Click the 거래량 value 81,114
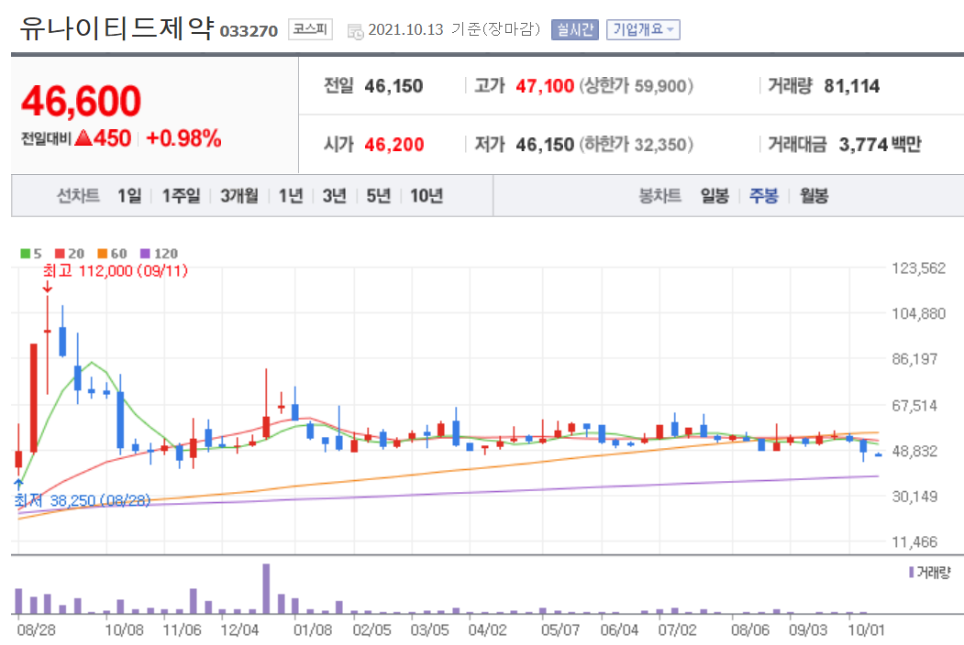 tap(852, 86)
